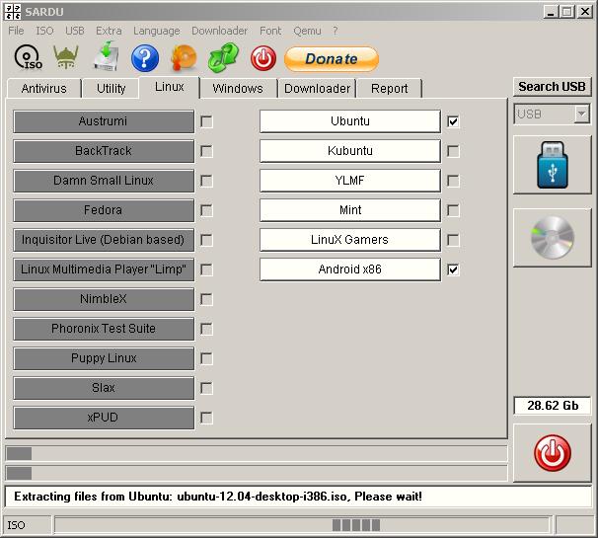Click the Kubuntu button
Viewport: 598px width, 538px height.
(x=350, y=151)
